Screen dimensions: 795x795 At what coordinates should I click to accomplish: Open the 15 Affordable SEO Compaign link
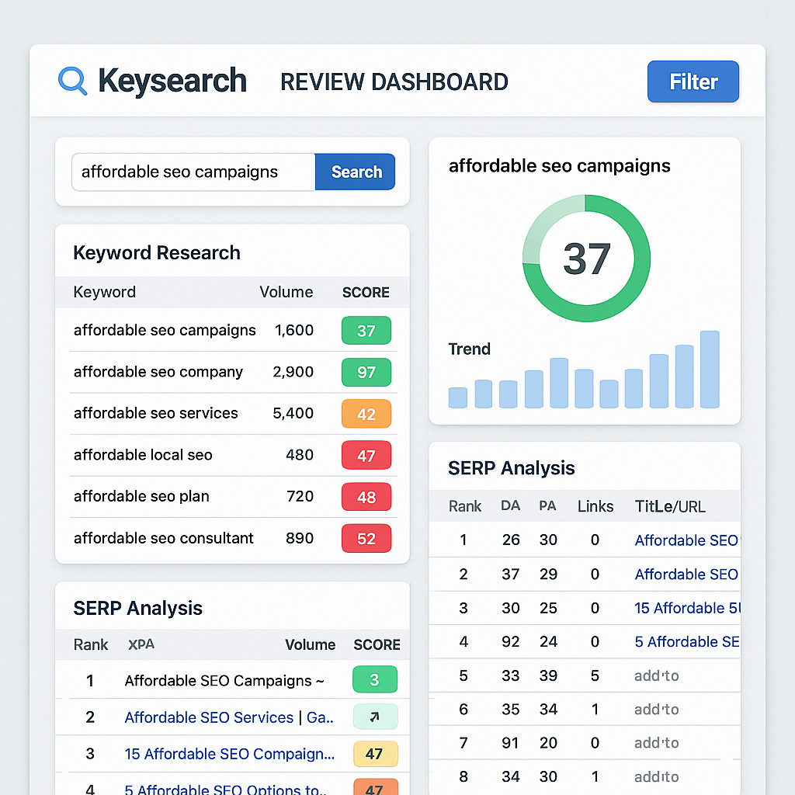[x=230, y=754]
